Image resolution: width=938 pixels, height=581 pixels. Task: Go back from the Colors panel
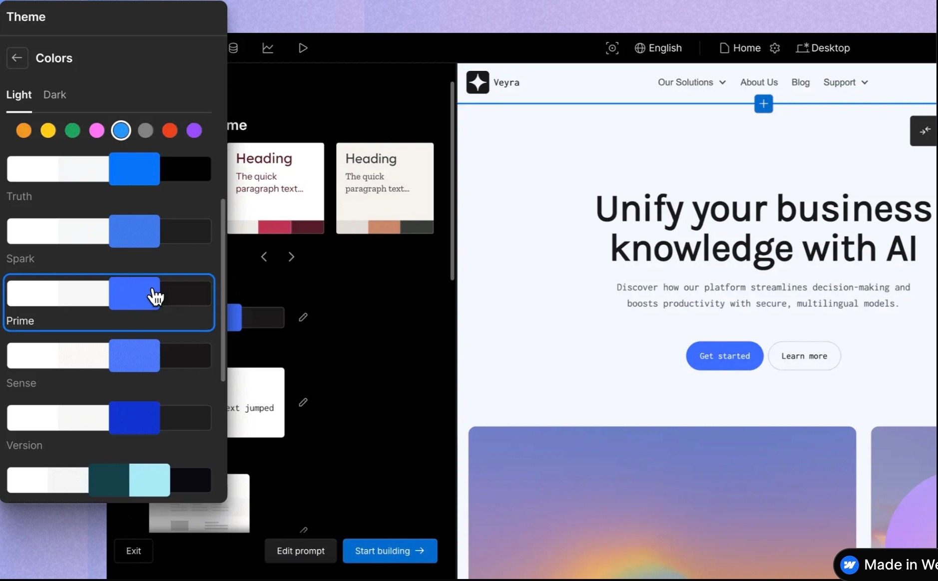click(x=17, y=58)
